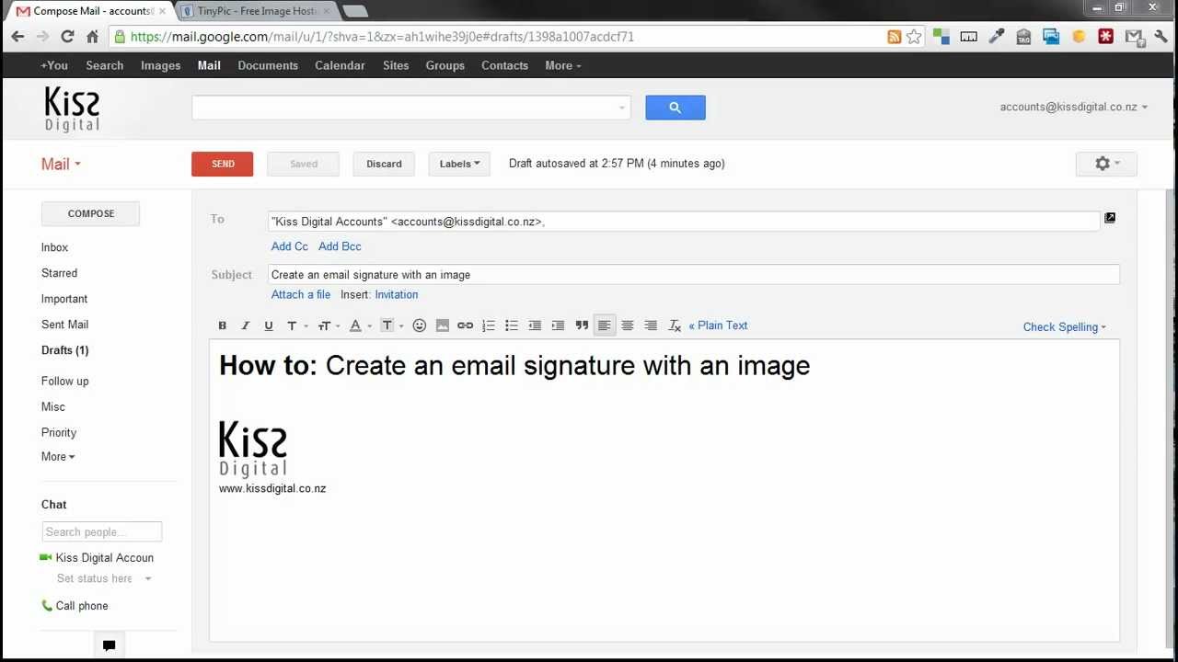Image resolution: width=1178 pixels, height=662 pixels.
Task: Click the RSS feed icon in address bar
Action: pos(894,37)
